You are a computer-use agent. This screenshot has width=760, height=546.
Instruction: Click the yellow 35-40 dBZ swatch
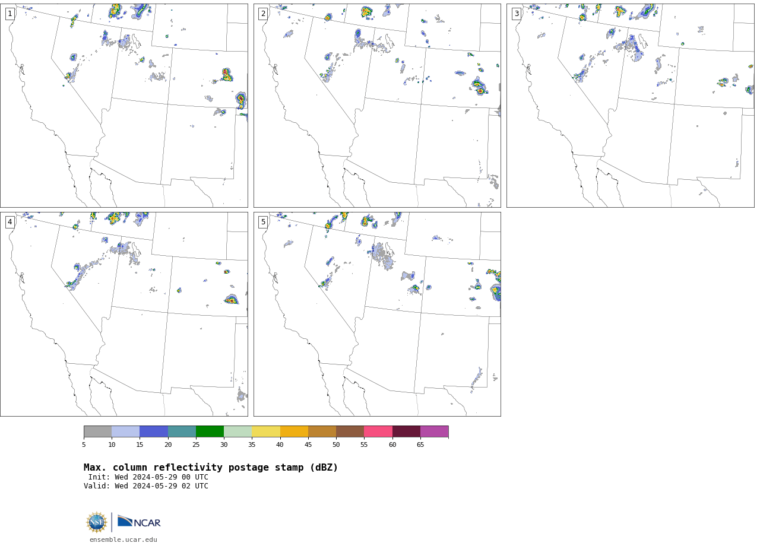click(x=266, y=431)
